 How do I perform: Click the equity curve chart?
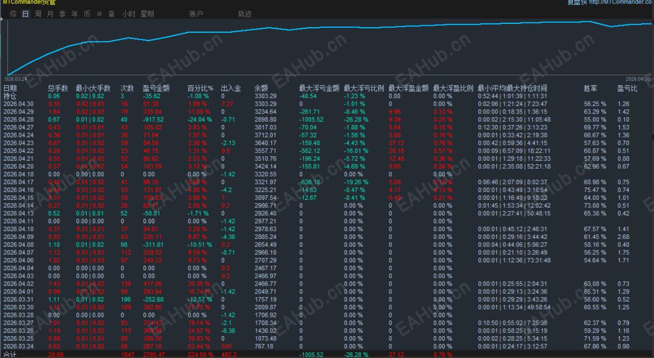click(329, 48)
